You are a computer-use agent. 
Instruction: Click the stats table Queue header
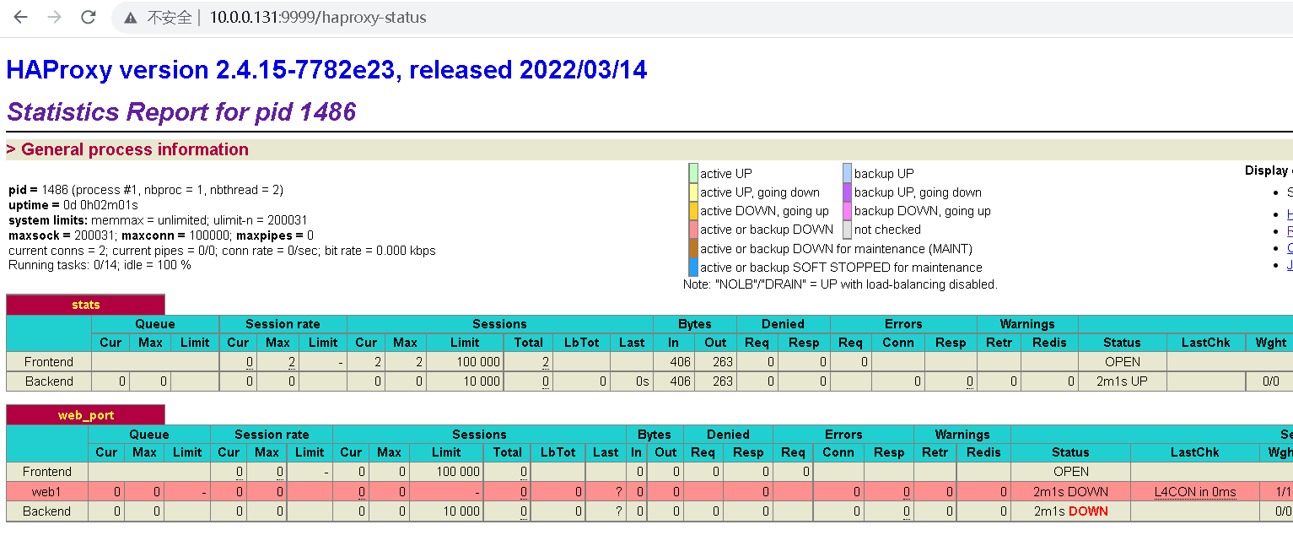[155, 324]
